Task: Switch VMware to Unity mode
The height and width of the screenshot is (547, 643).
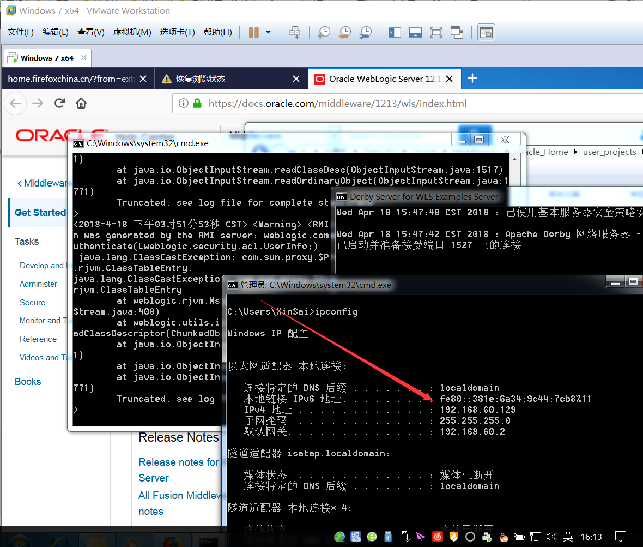Action: [x=457, y=32]
